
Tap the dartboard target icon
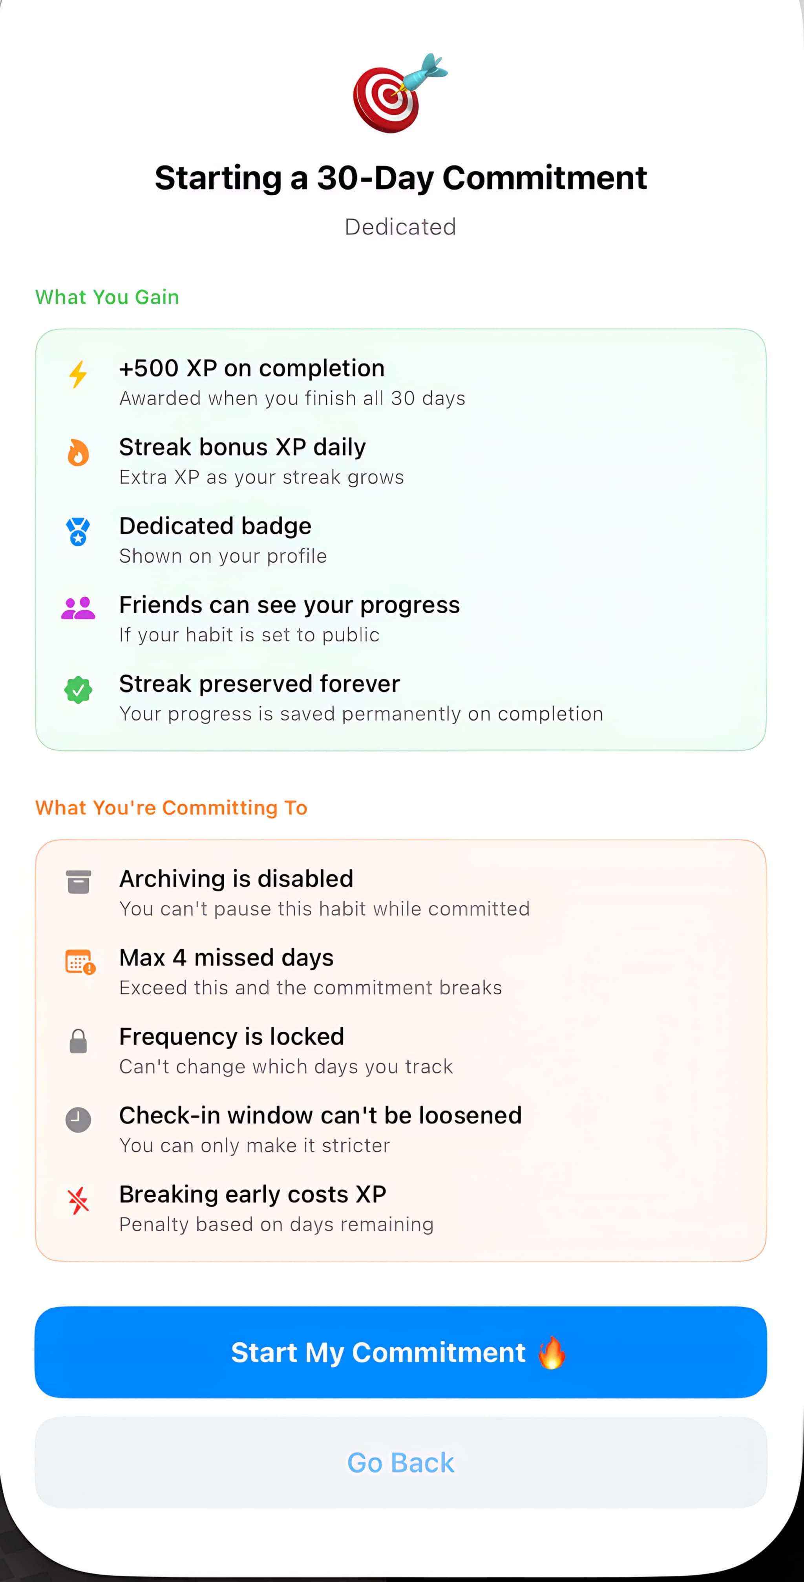(400, 93)
